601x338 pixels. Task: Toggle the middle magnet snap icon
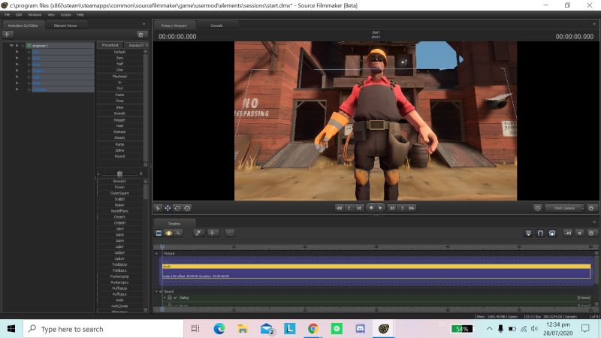pos(540,233)
